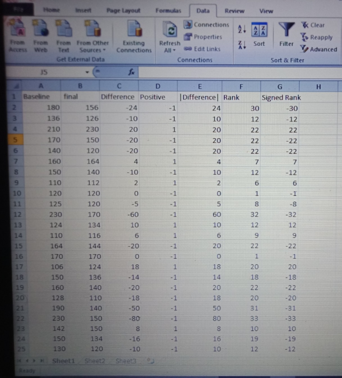Click next sheet navigation arrow
This screenshot has height=378, width=342.
point(34,361)
